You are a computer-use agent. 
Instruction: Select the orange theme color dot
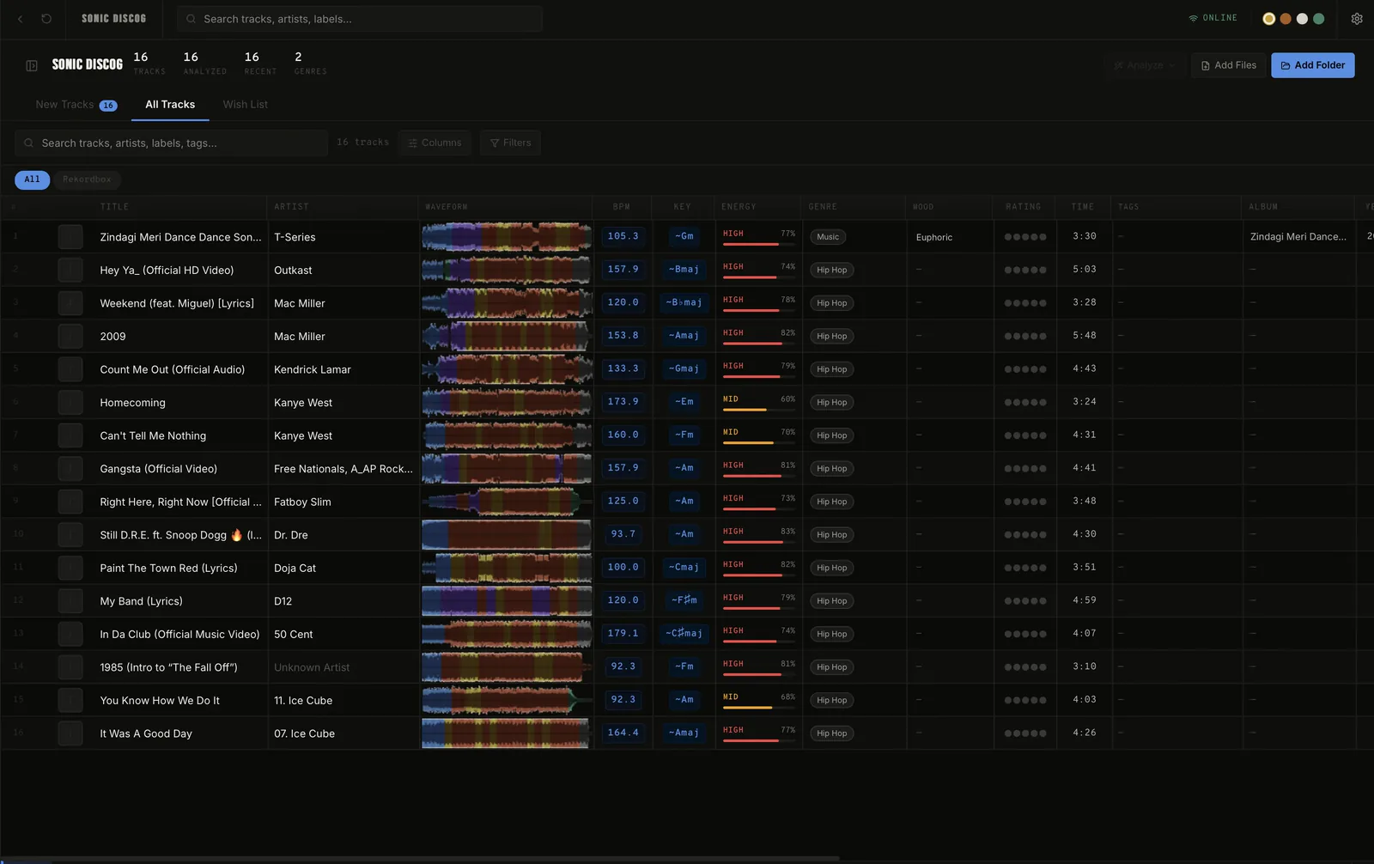click(x=1286, y=19)
